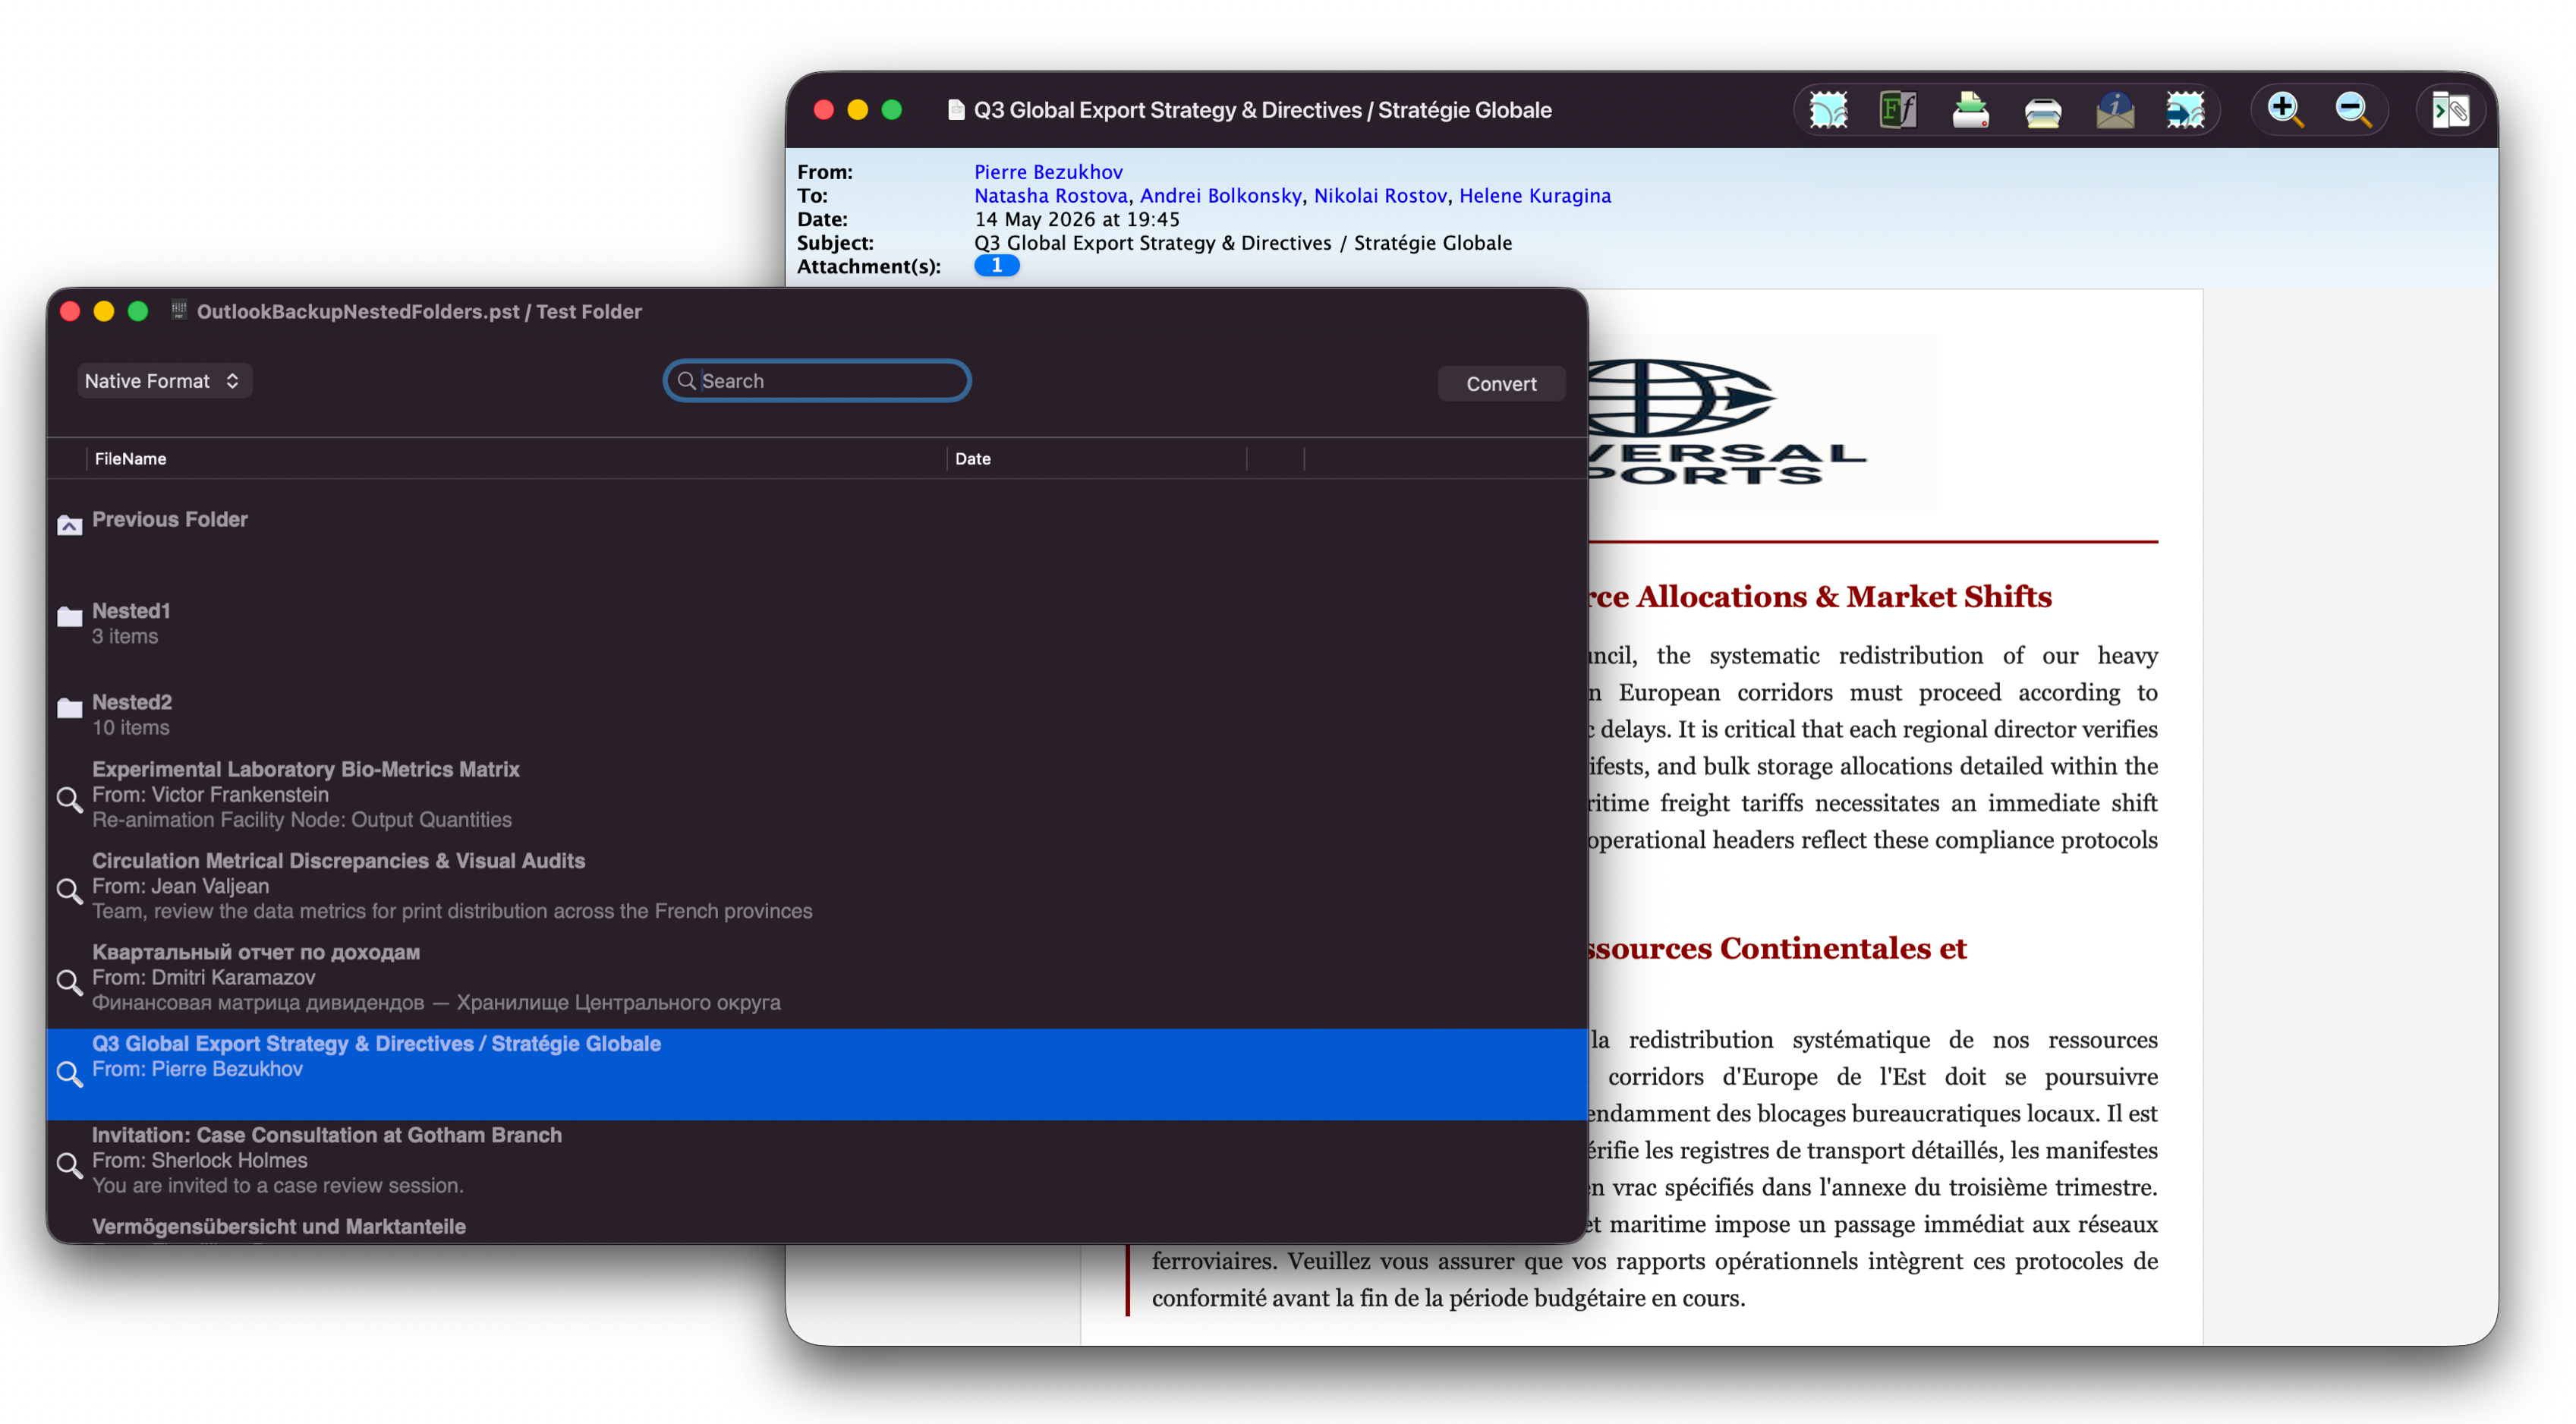Screen dimensions: 2576x1424
Task: Select Circulation Metrical Discrepancies & Visual Audits email
Action: point(817,890)
